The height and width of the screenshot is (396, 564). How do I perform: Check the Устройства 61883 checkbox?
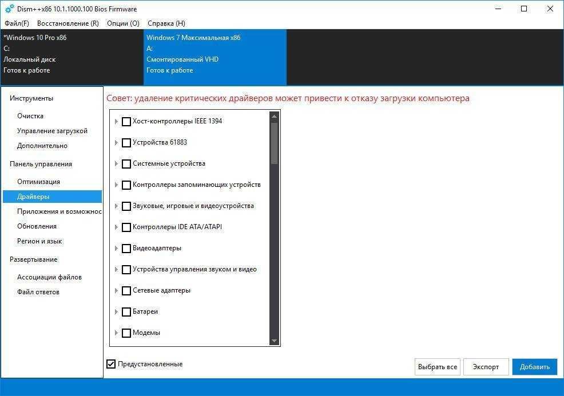126,143
